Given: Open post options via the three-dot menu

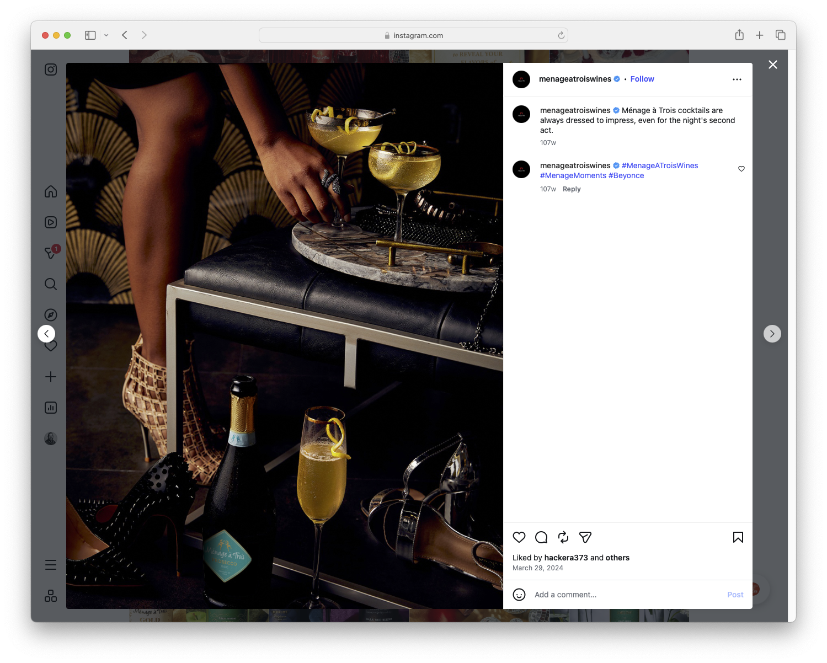Looking at the screenshot, I should pyautogui.click(x=737, y=79).
